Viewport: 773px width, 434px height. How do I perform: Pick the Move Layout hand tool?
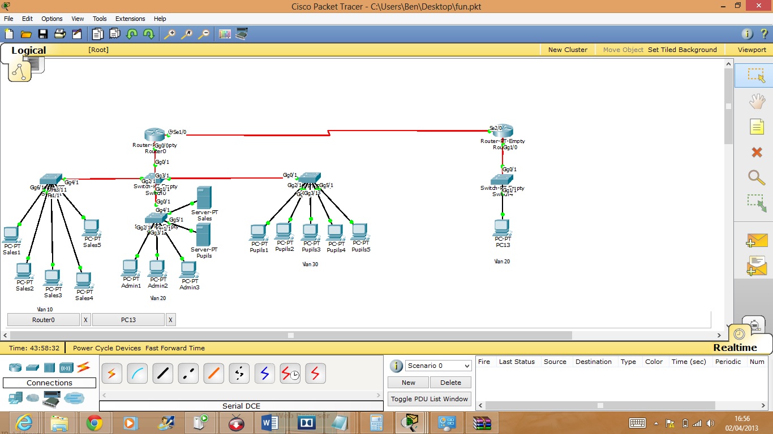click(757, 101)
